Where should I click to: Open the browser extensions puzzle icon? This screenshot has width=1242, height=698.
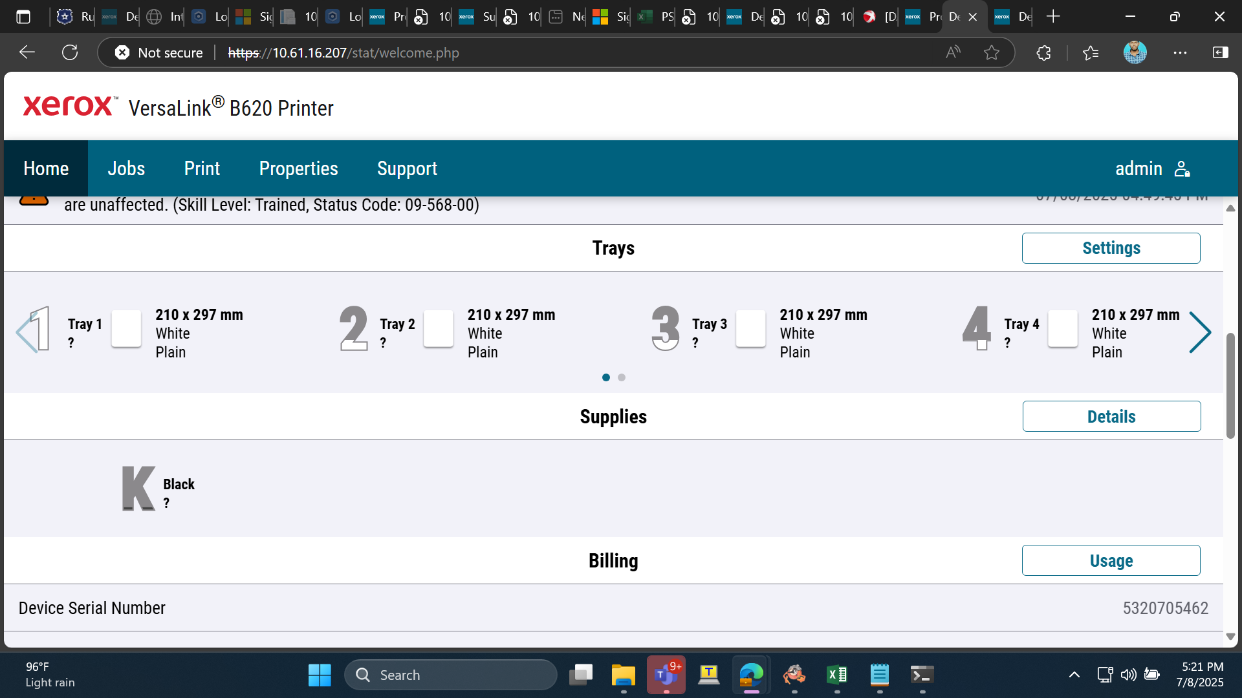[1043, 52]
